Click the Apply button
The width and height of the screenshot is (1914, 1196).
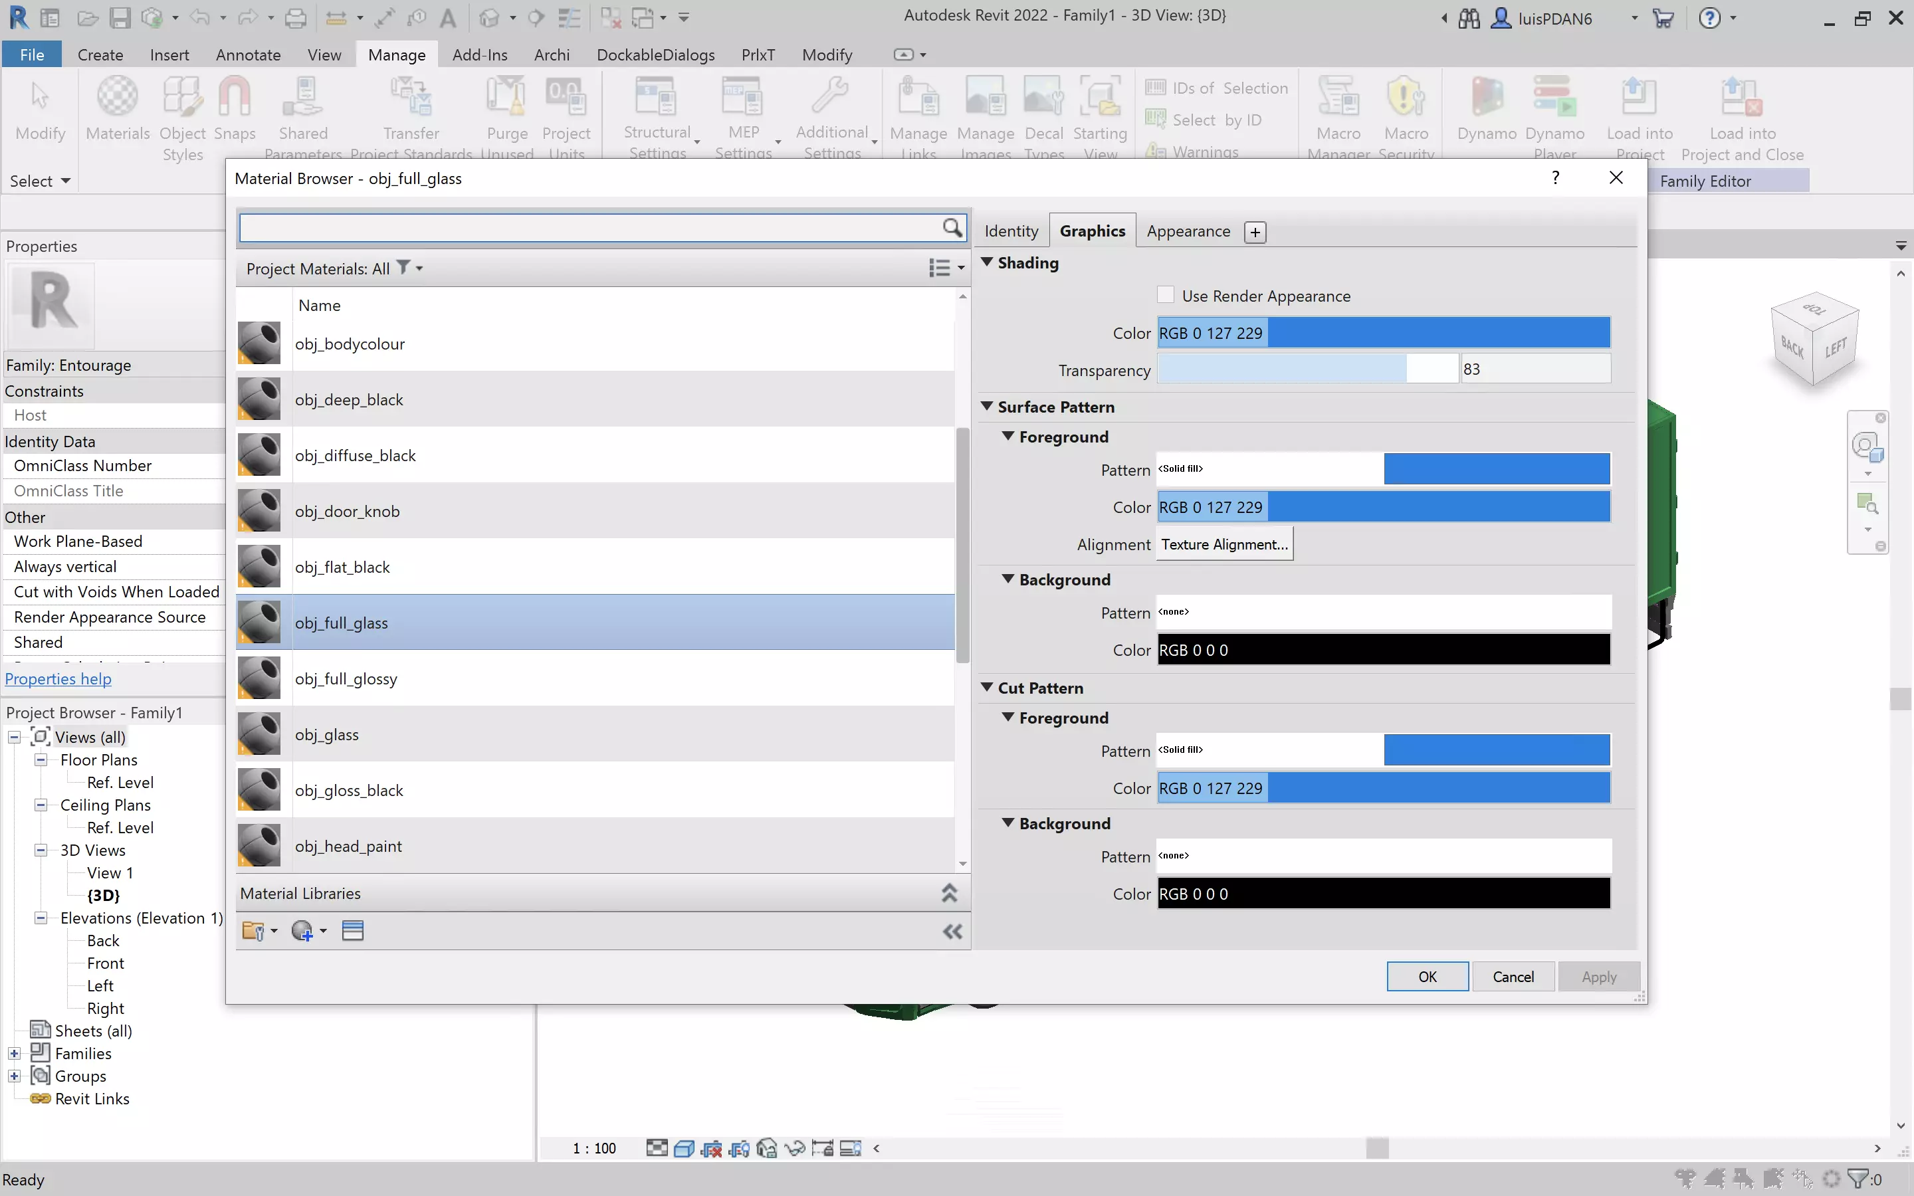(x=1598, y=976)
